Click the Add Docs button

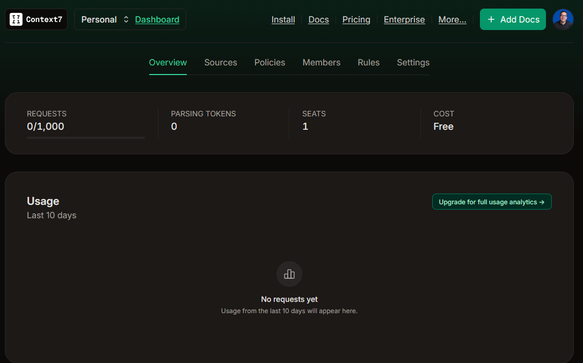[x=513, y=19]
